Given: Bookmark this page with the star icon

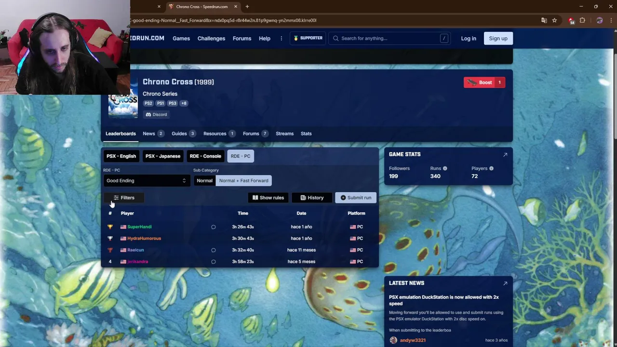Looking at the screenshot, I should click(x=554, y=20).
